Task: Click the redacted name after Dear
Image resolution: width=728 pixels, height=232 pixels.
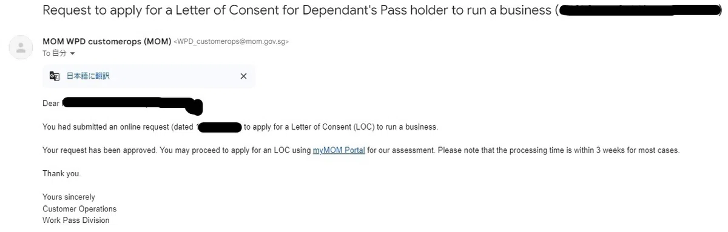Action: (132, 105)
